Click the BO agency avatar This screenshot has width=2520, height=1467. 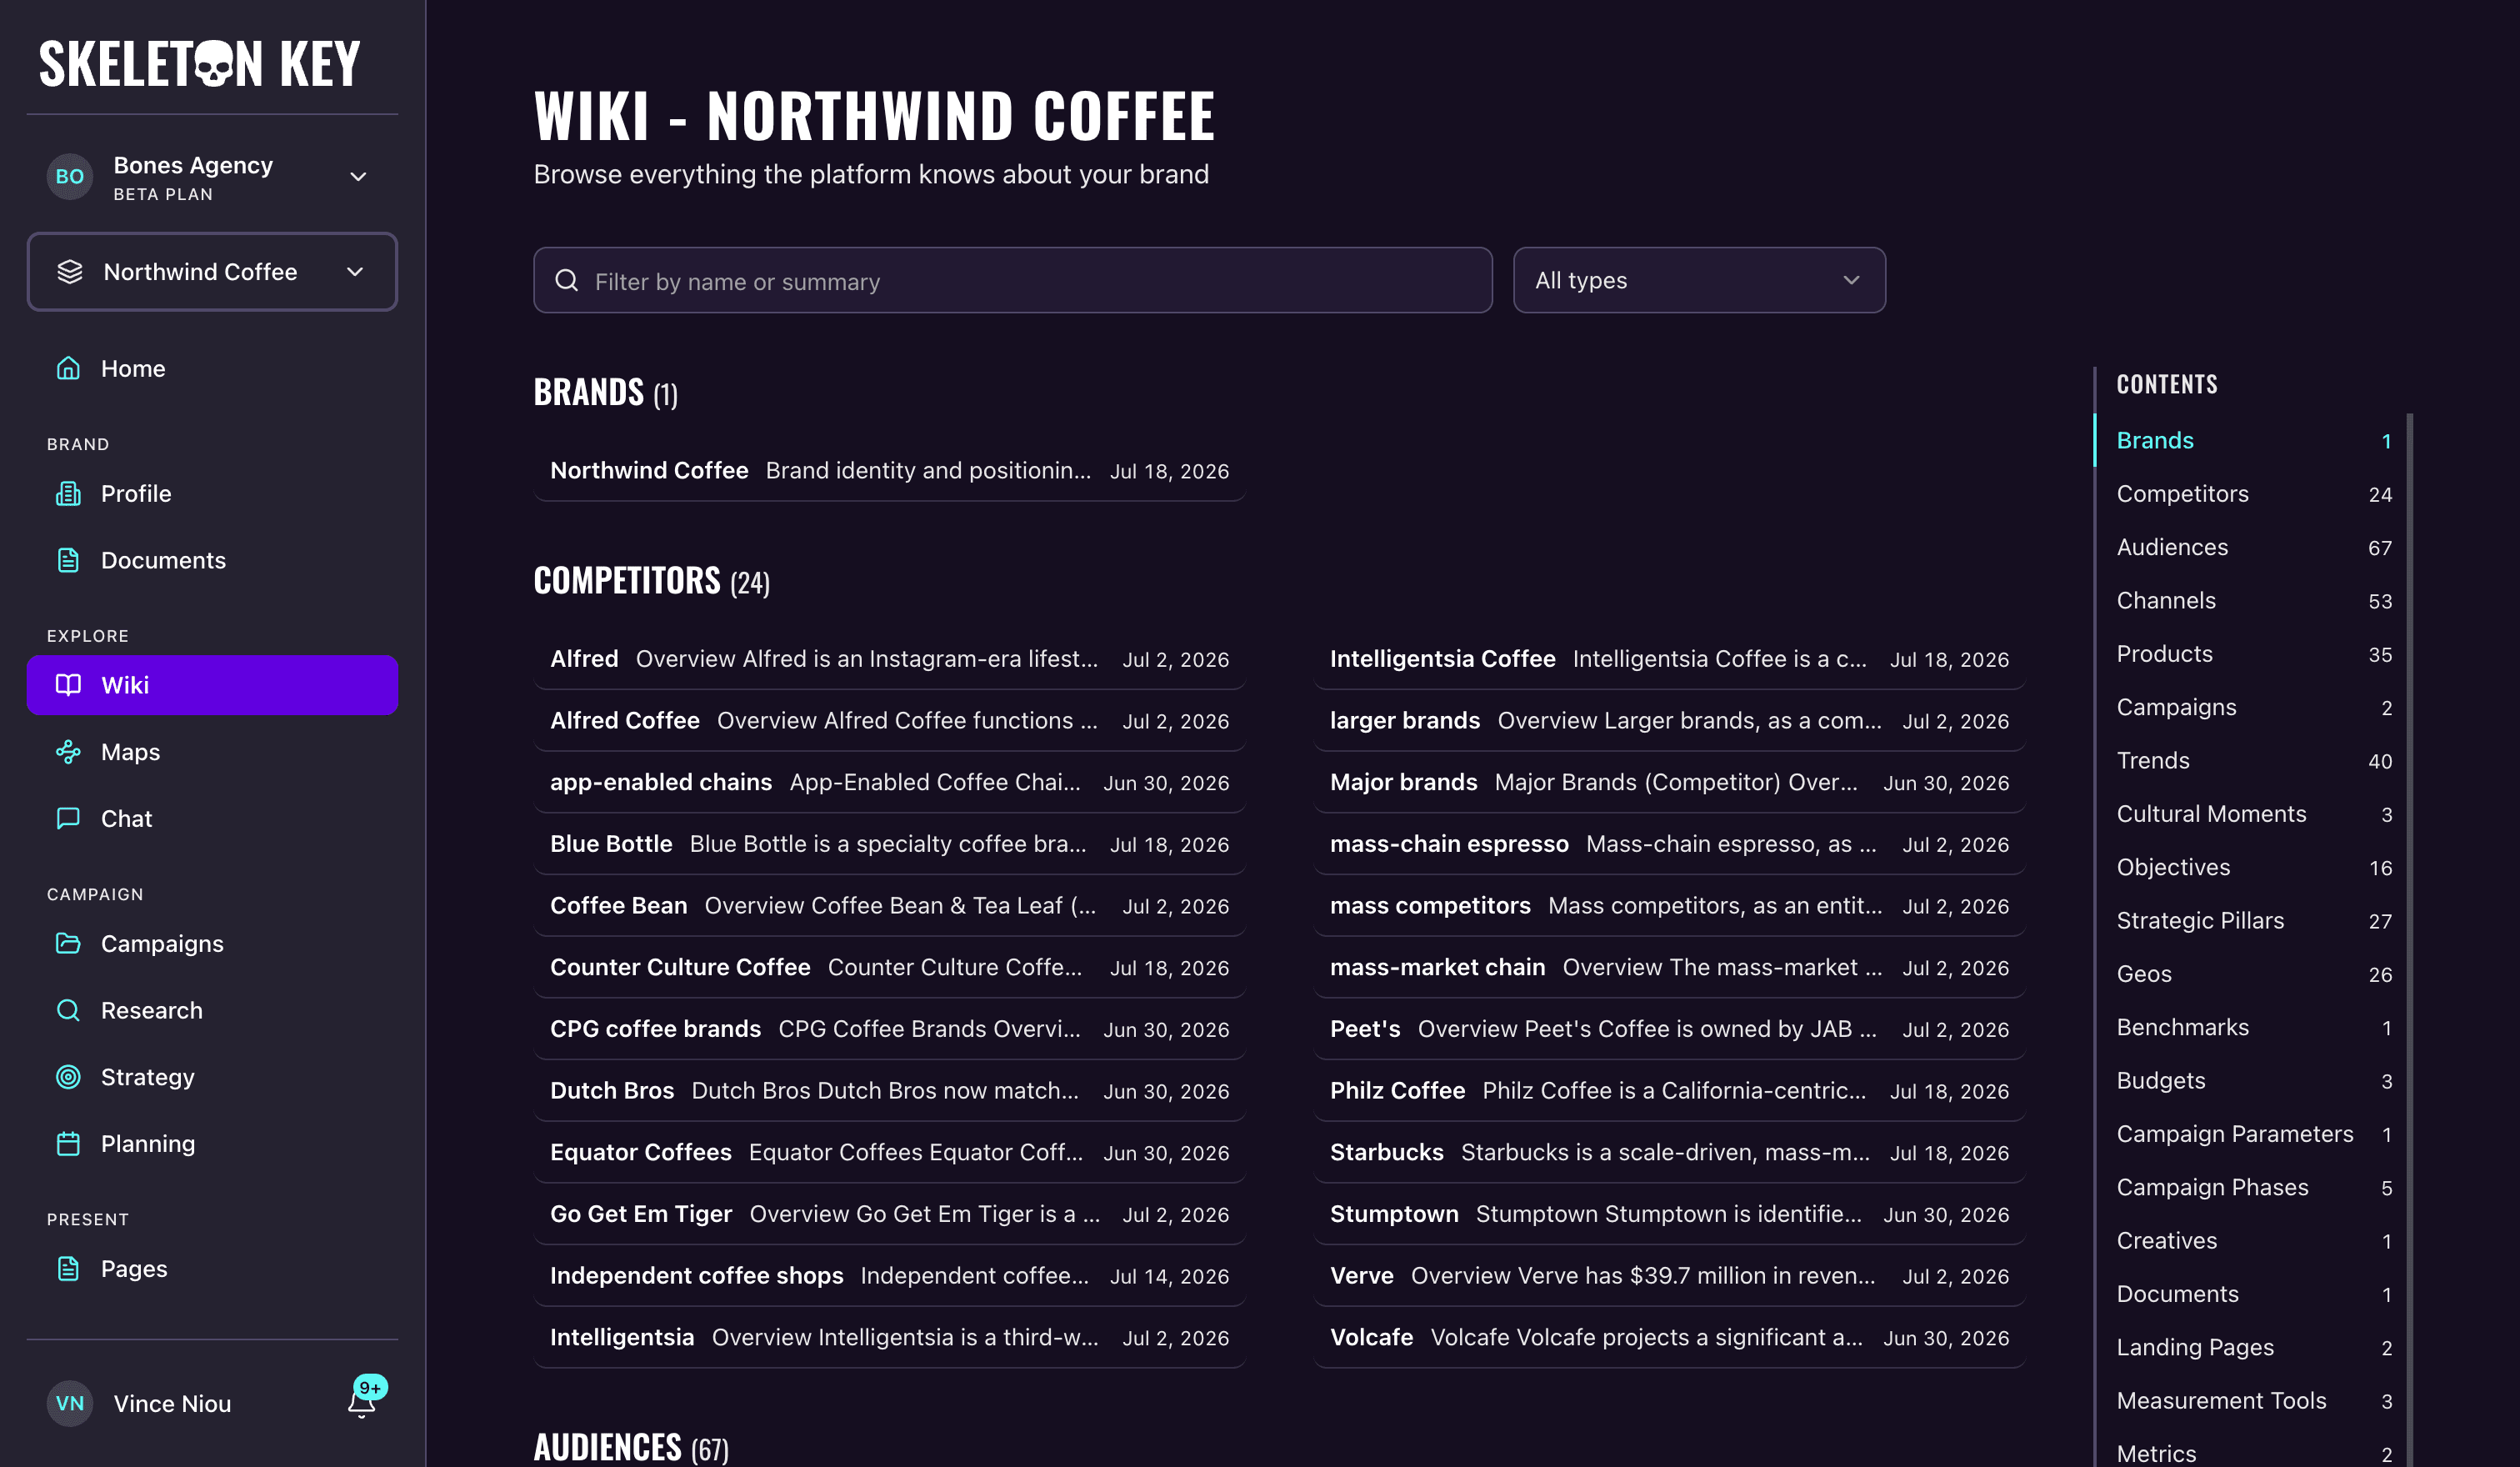[70, 176]
